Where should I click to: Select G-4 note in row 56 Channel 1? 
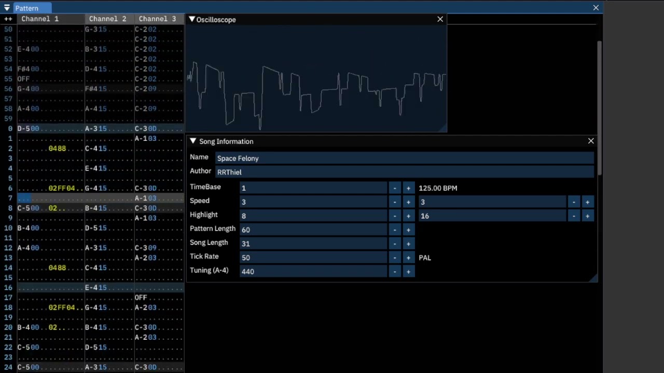(x=24, y=89)
